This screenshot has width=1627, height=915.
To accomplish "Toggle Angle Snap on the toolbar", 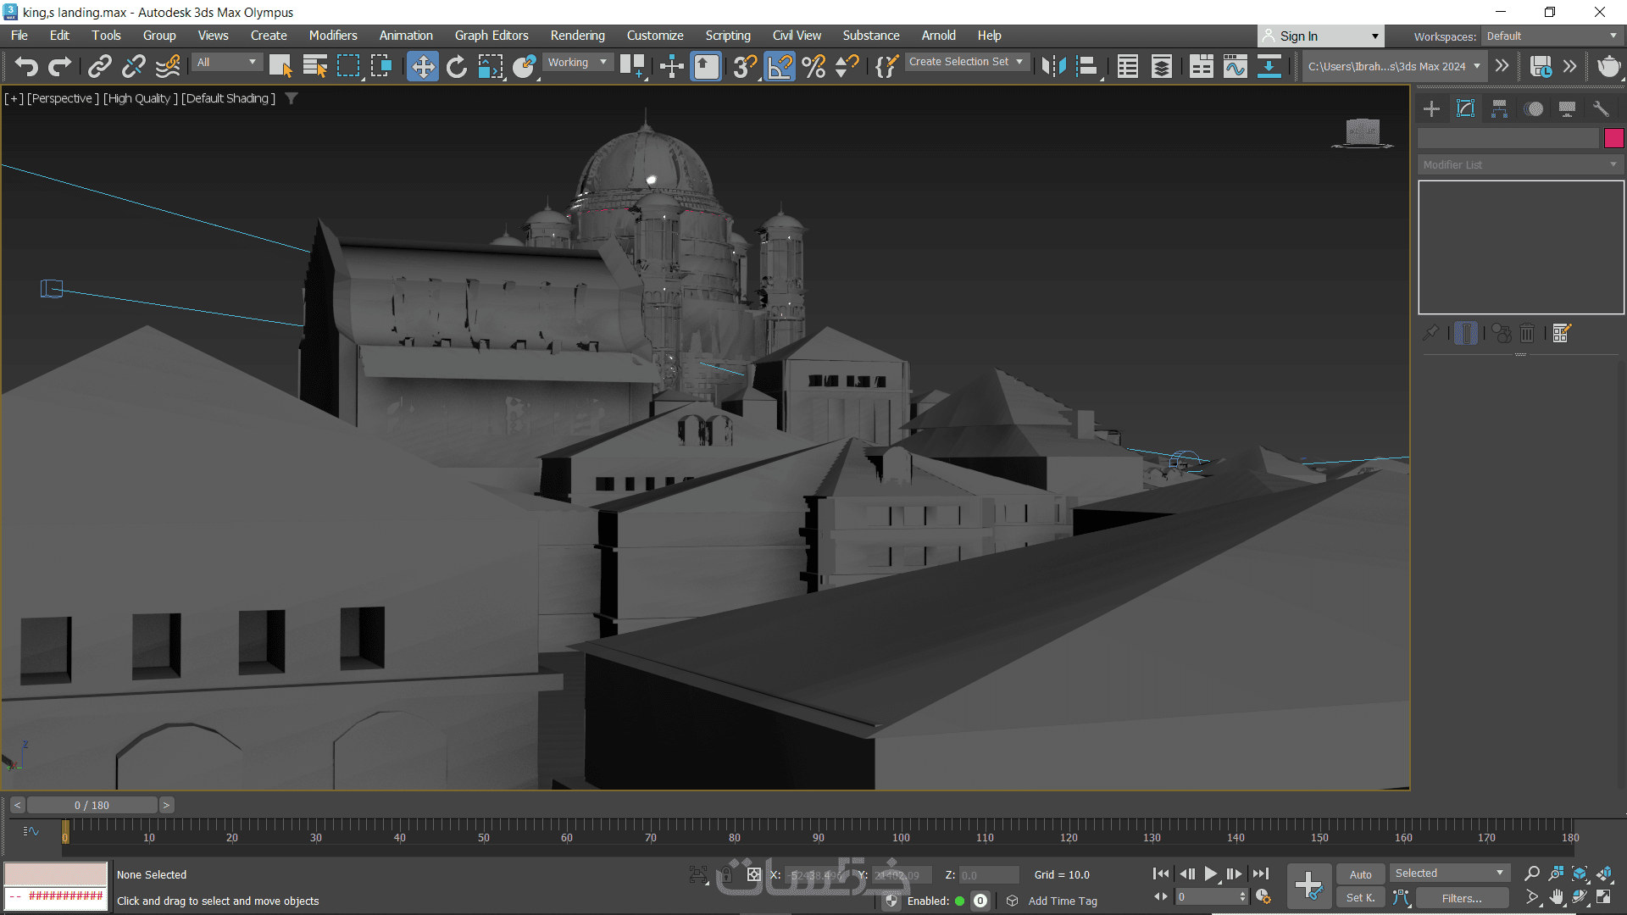I will point(780,66).
